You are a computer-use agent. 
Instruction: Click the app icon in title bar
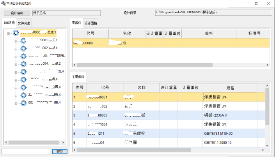coord(4,4)
